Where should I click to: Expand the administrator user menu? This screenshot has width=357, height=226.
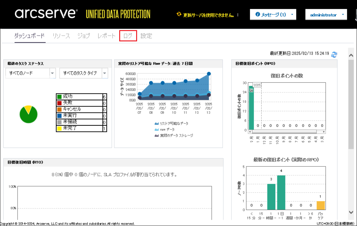(343, 15)
